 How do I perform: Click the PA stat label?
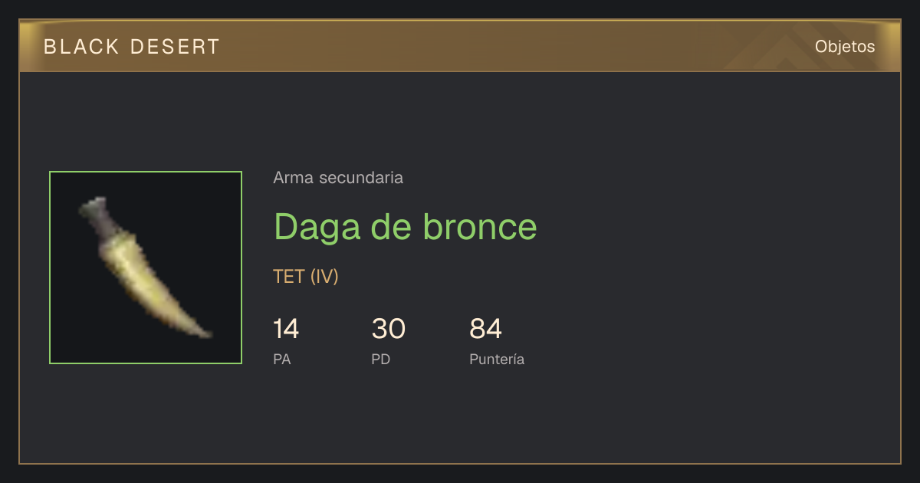pos(282,359)
